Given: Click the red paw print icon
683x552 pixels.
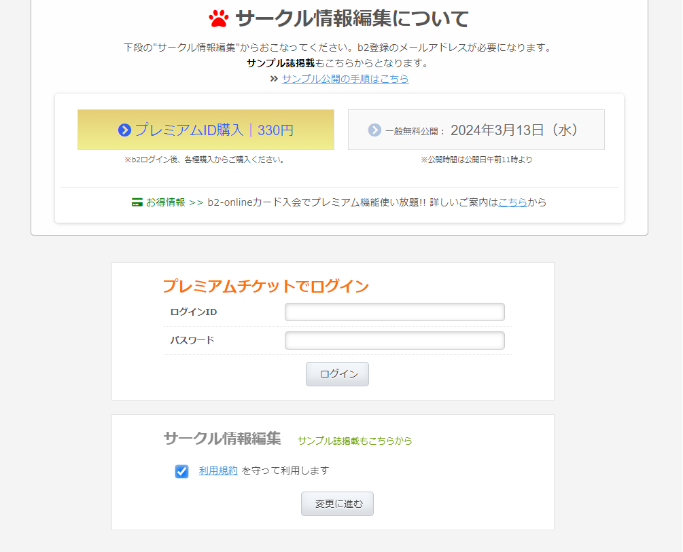Looking at the screenshot, I should click(219, 18).
